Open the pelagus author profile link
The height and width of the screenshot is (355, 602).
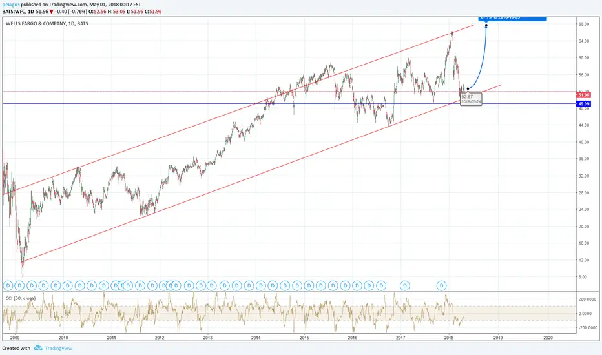point(11,5)
